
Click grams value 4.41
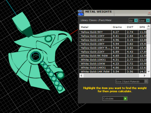point(116,36)
